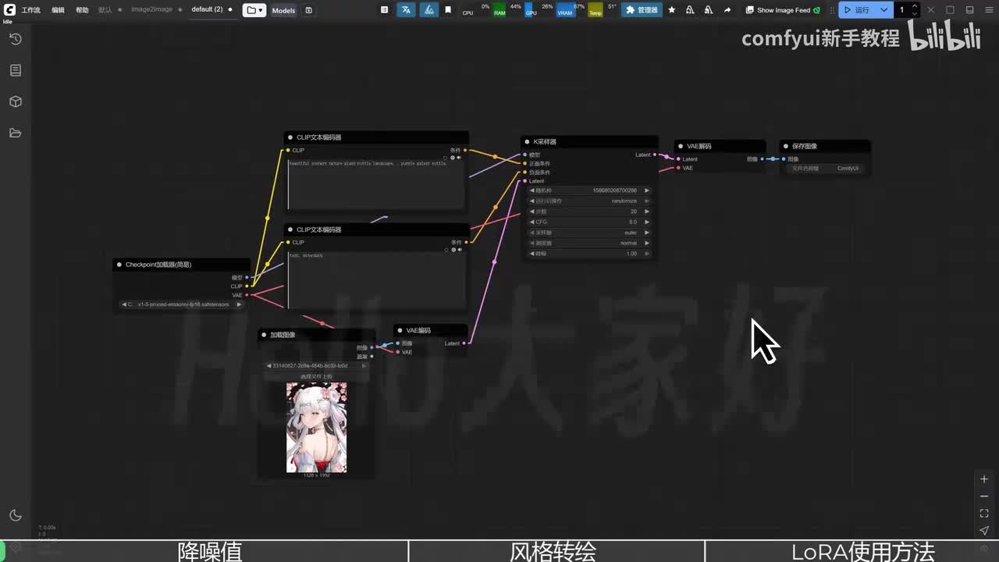Image resolution: width=999 pixels, height=562 pixels.
Task: Click the navigation arrow icon below fit view
Action: pos(984,531)
